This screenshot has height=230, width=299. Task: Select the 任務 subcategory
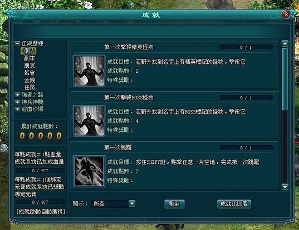(30, 87)
